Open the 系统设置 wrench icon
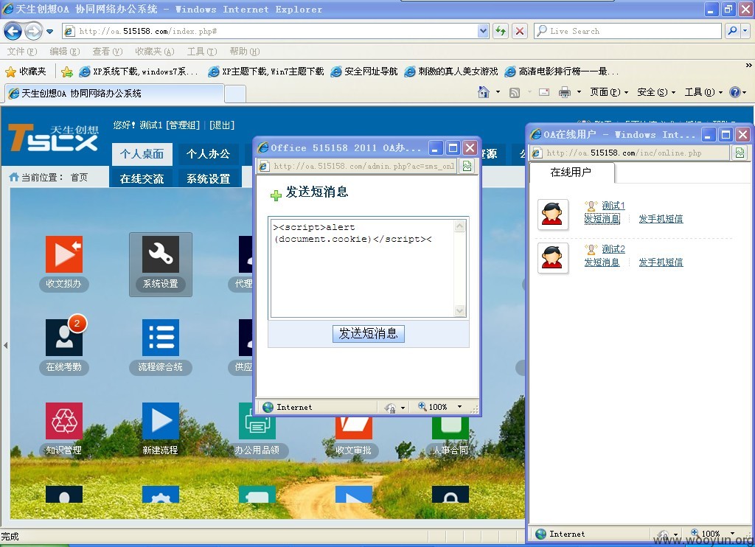Screen dimensions: 755x547 pos(160,254)
